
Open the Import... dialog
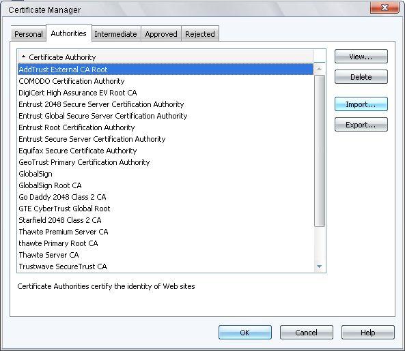pyautogui.click(x=361, y=104)
